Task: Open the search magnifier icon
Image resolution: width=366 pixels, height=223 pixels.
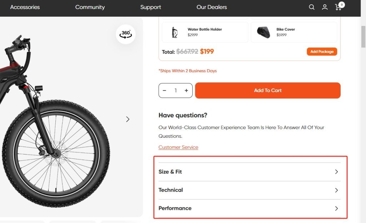Action: click(x=312, y=7)
